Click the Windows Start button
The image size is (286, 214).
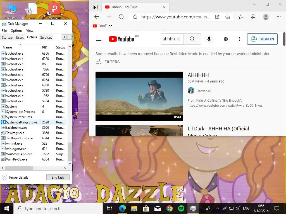pos(7,208)
